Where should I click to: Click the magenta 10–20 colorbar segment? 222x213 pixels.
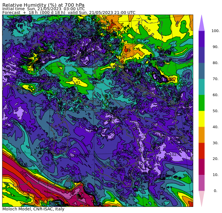pyautogui.click(x=202, y=167)
